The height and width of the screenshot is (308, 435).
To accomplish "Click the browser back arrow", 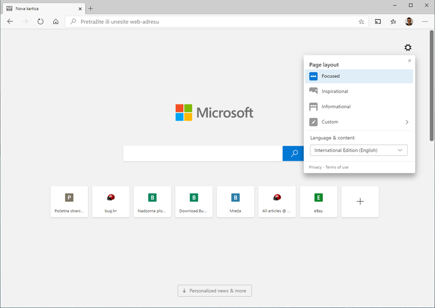I will click(10, 22).
